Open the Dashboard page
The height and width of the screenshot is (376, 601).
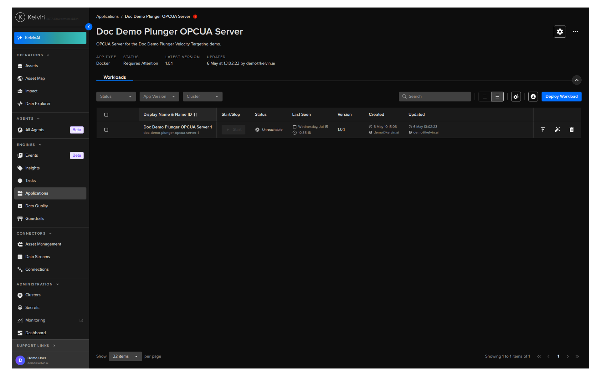tap(50, 333)
